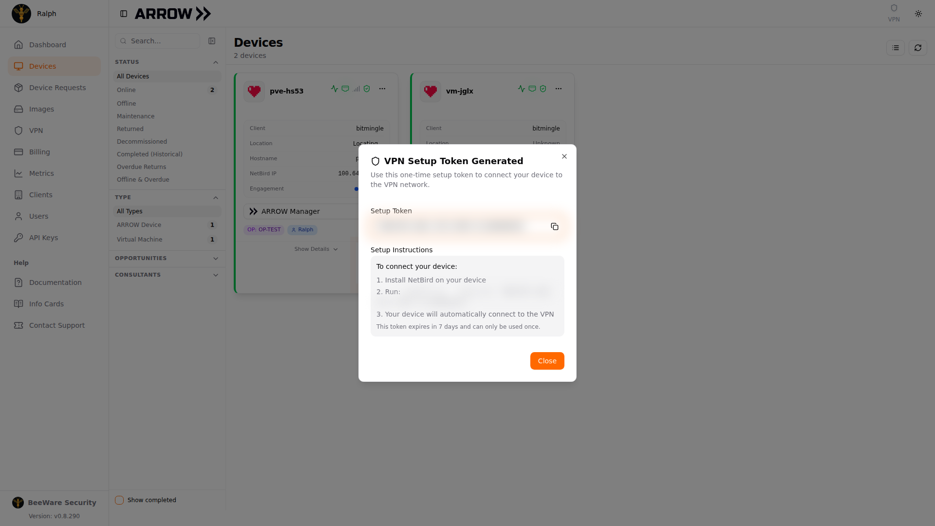
Task: Toggle light/dark theme sun icon
Action: (918, 14)
